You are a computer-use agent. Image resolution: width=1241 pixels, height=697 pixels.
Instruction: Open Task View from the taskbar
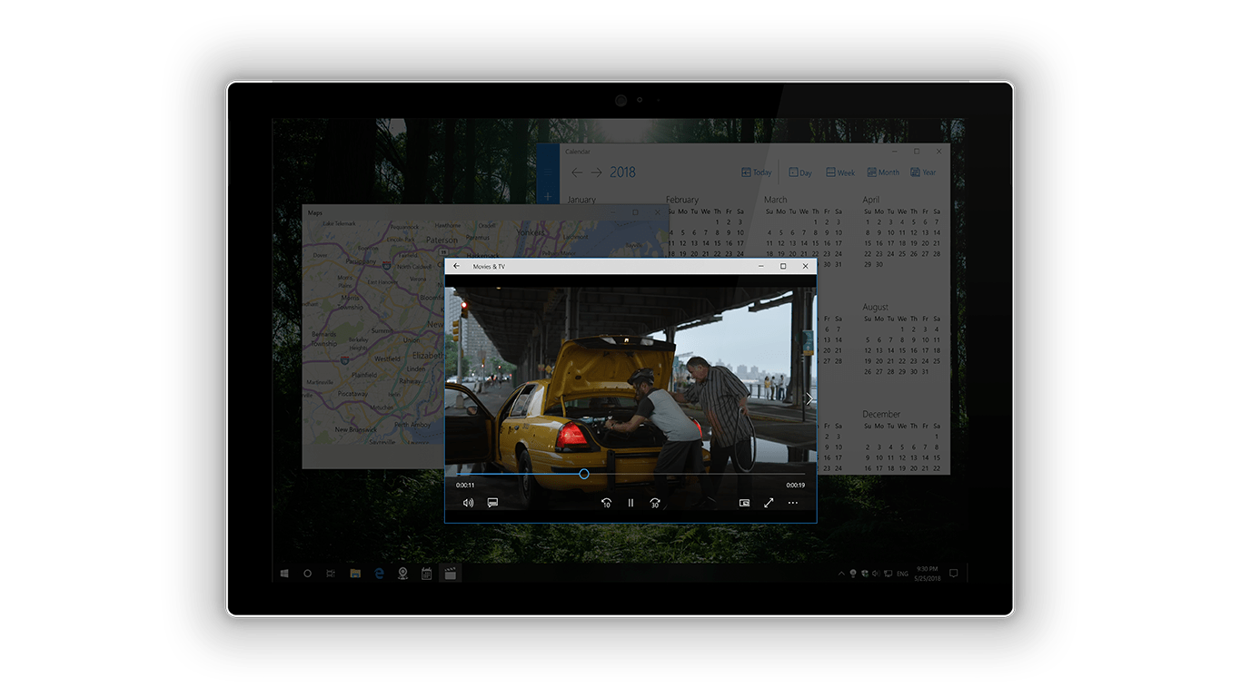(331, 574)
